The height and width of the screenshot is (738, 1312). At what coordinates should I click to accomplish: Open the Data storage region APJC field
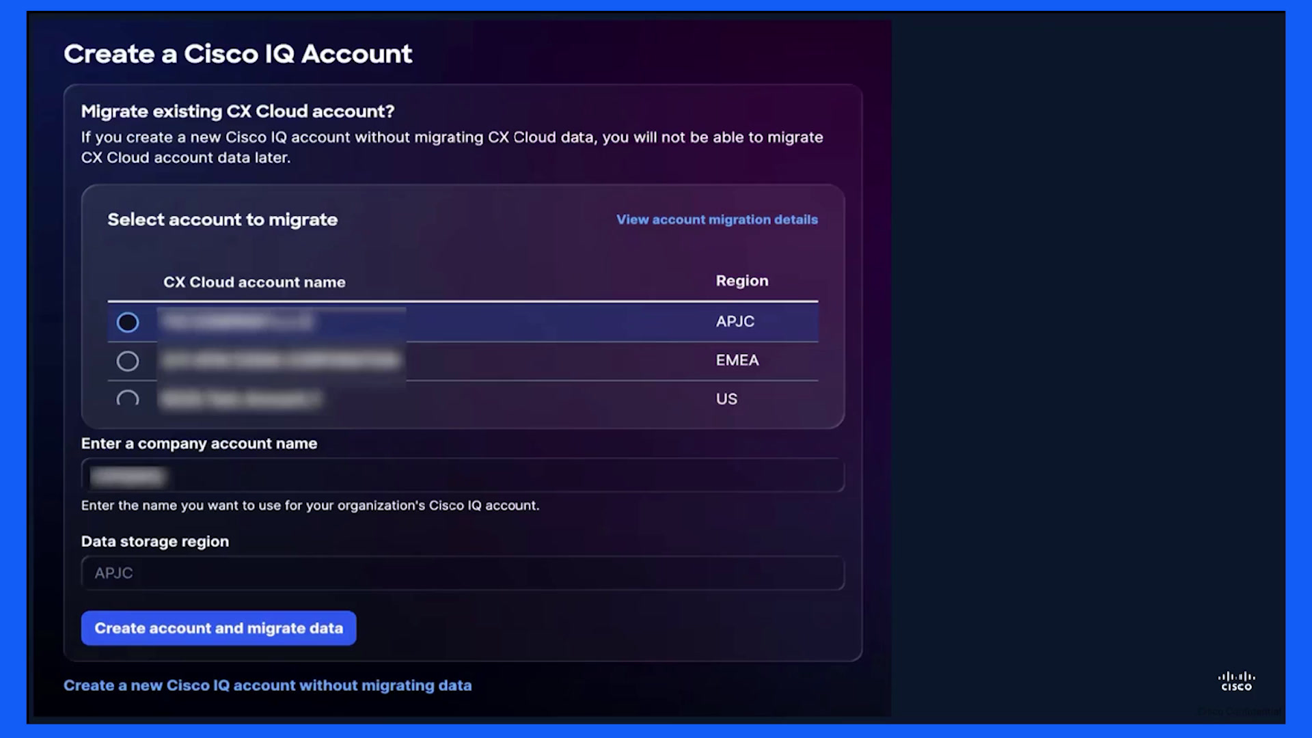(463, 573)
